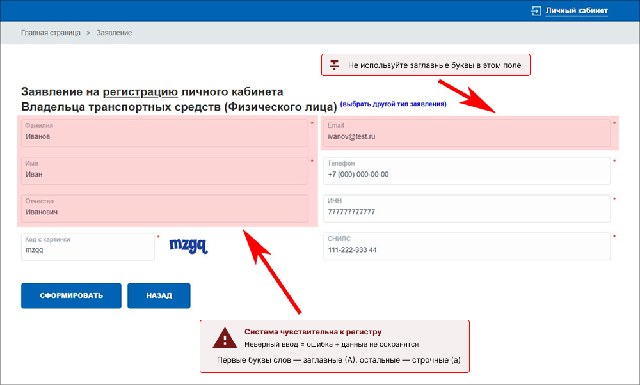Select the Имя input field
The image size is (640, 385).
click(x=164, y=171)
